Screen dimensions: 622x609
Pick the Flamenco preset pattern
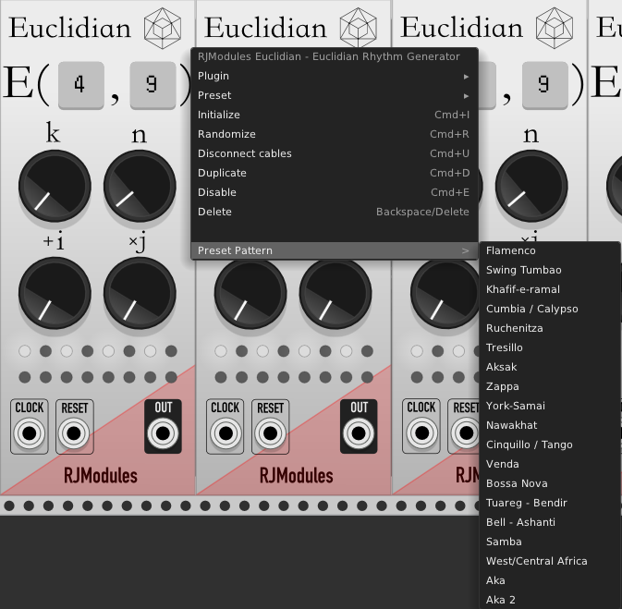click(x=550, y=250)
